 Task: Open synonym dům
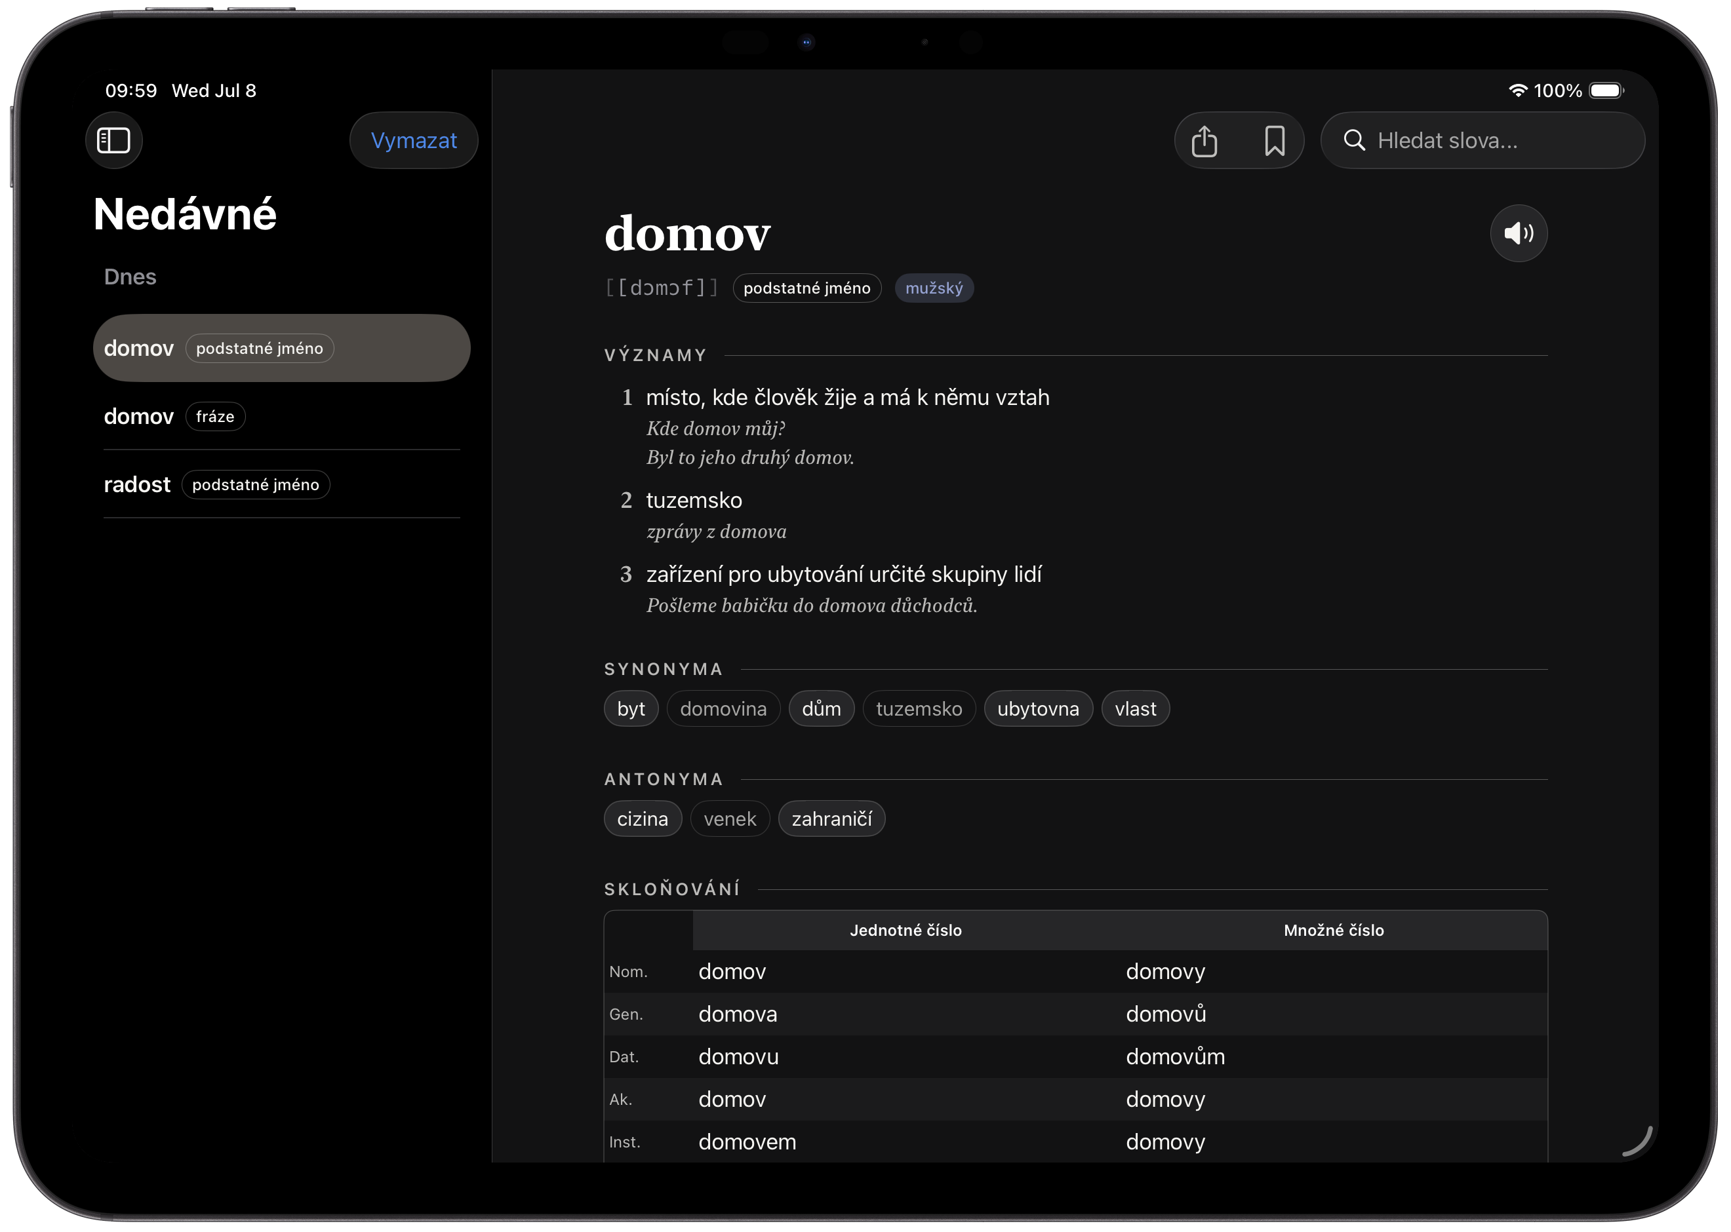click(x=821, y=708)
